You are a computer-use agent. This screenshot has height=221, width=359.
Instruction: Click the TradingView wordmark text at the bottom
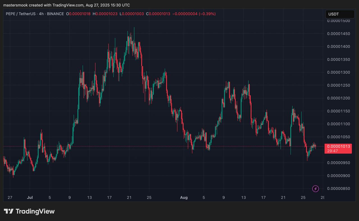[35, 211]
